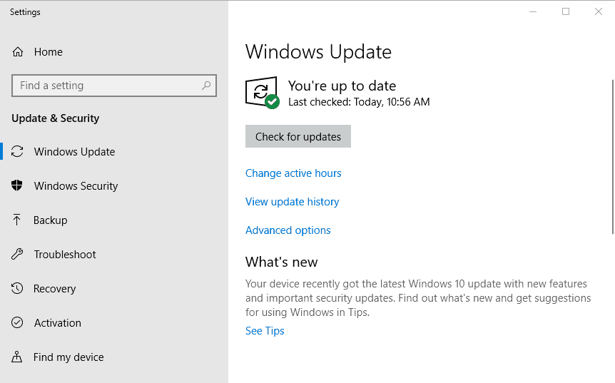Select the Activation checkmark circle icon
The height and width of the screenshot is (383, 615).
(x=18, y=323)
